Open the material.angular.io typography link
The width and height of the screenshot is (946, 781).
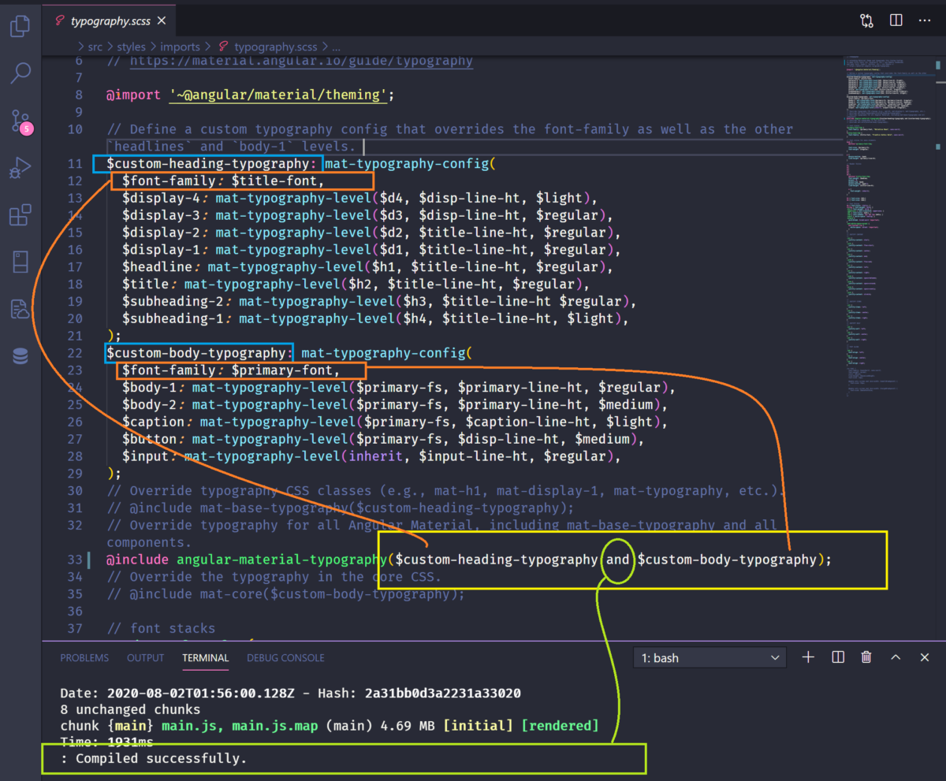301,61
